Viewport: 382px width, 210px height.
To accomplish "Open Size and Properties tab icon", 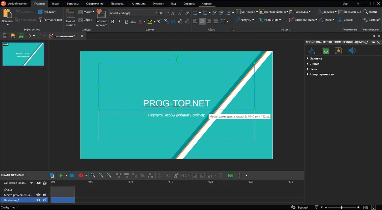I will tap(325, 51).
